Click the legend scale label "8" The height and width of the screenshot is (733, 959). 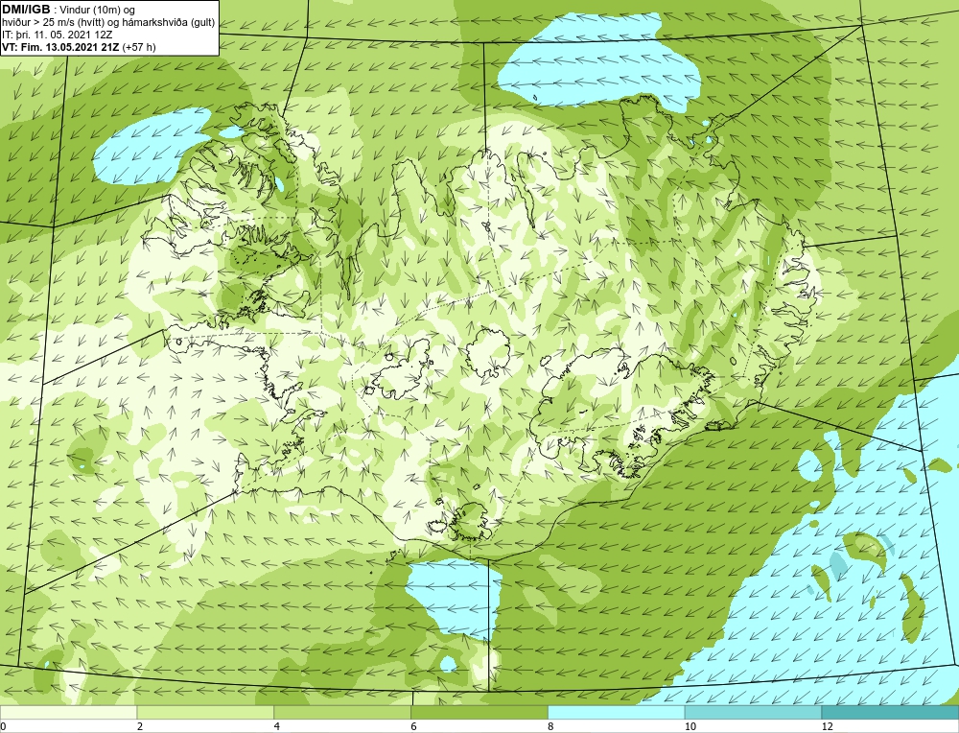click(551, 726)
